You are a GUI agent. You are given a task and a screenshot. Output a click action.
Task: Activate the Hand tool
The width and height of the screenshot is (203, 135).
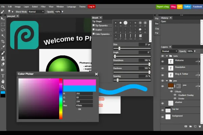tap(3, 81)
